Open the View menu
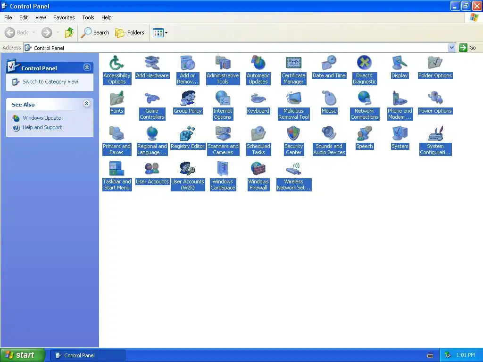Image resolution: width=483 pixels, height=362 pixels. 41,17
